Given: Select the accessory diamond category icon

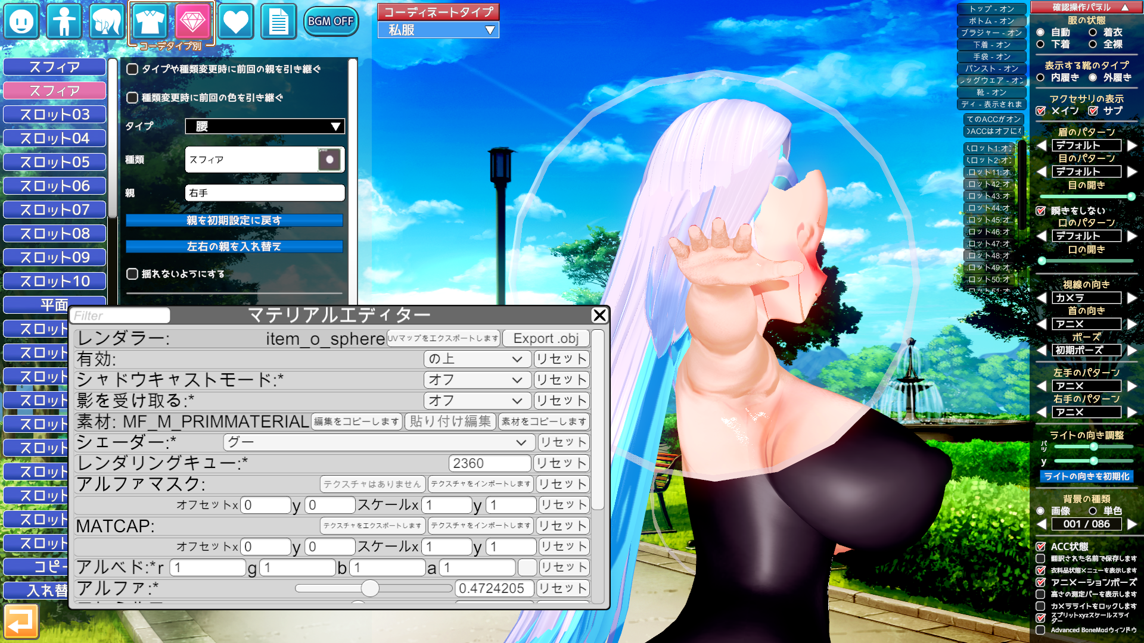Looking at the screenshot, I should (x=192, y=21).
